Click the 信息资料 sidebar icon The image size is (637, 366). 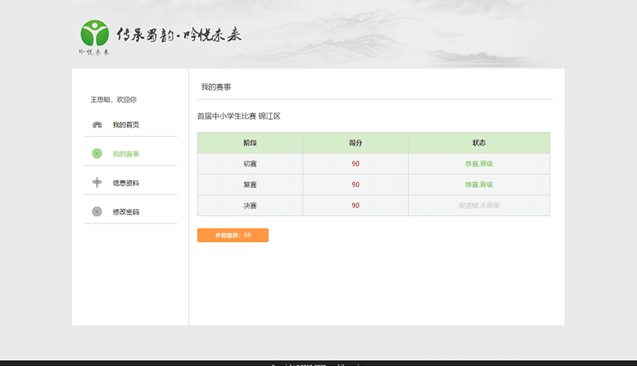coord(97,183)
